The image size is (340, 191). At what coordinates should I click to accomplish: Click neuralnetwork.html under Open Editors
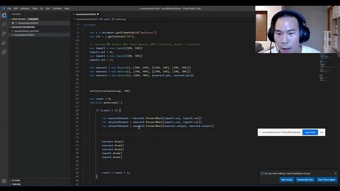tap(28, 23)
